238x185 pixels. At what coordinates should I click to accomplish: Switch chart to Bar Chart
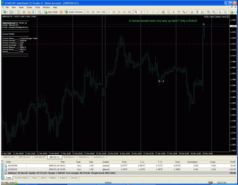[192, 12]
